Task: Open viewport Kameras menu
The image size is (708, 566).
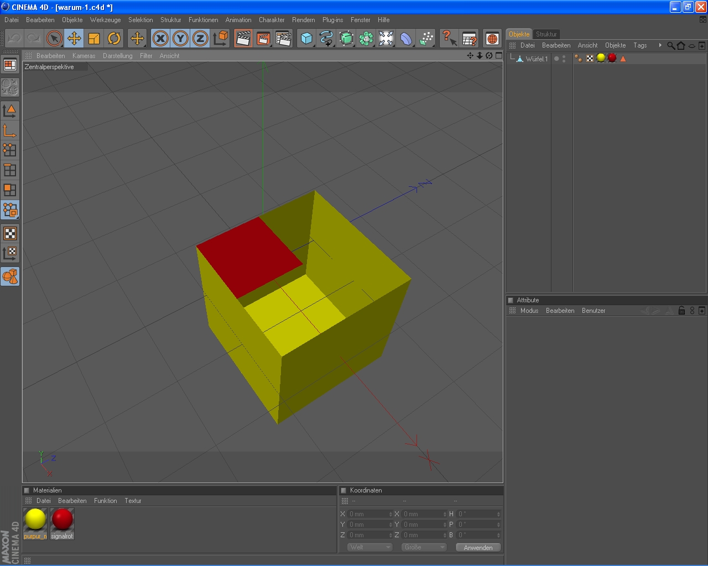Action: point(84,56)
